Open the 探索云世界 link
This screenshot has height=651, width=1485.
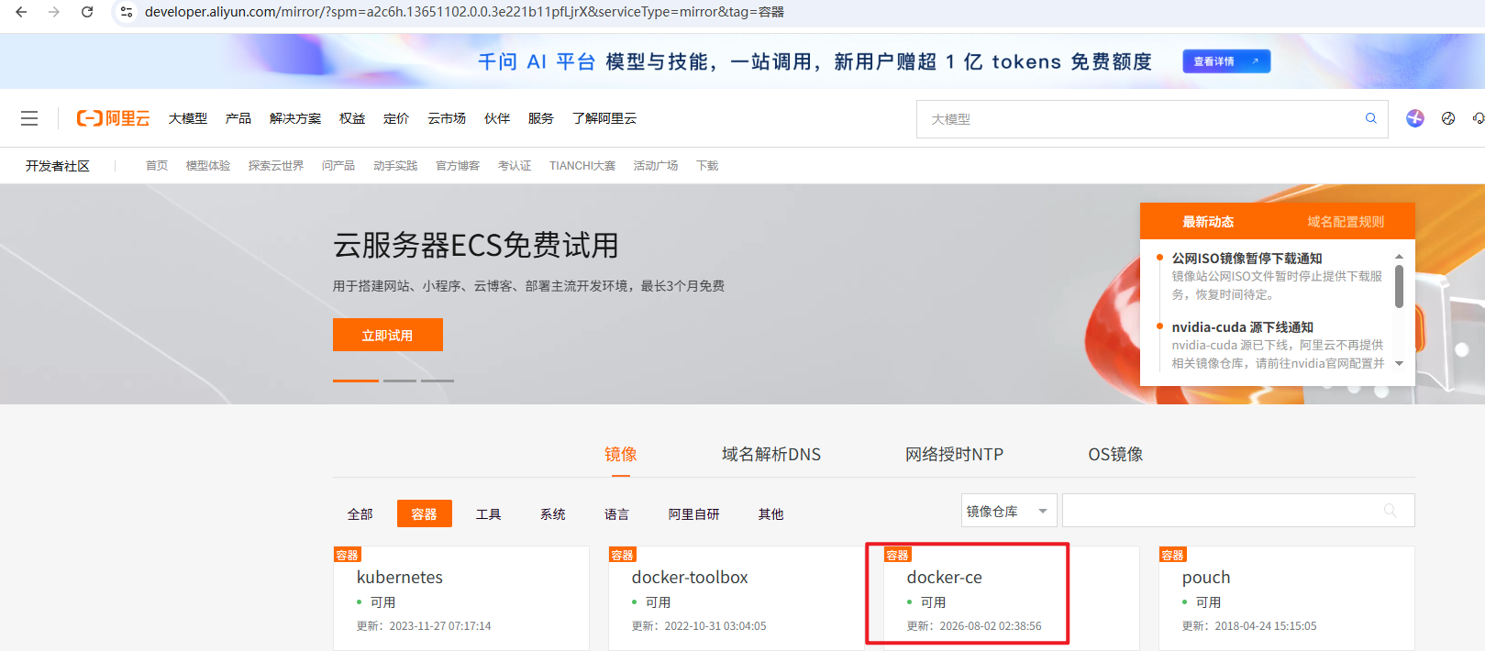pyautogui.click(x=276, y=166)
